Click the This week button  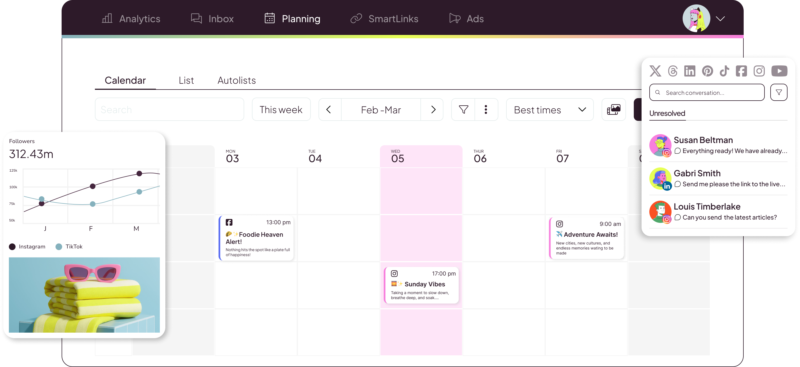[x=281, y=109]
